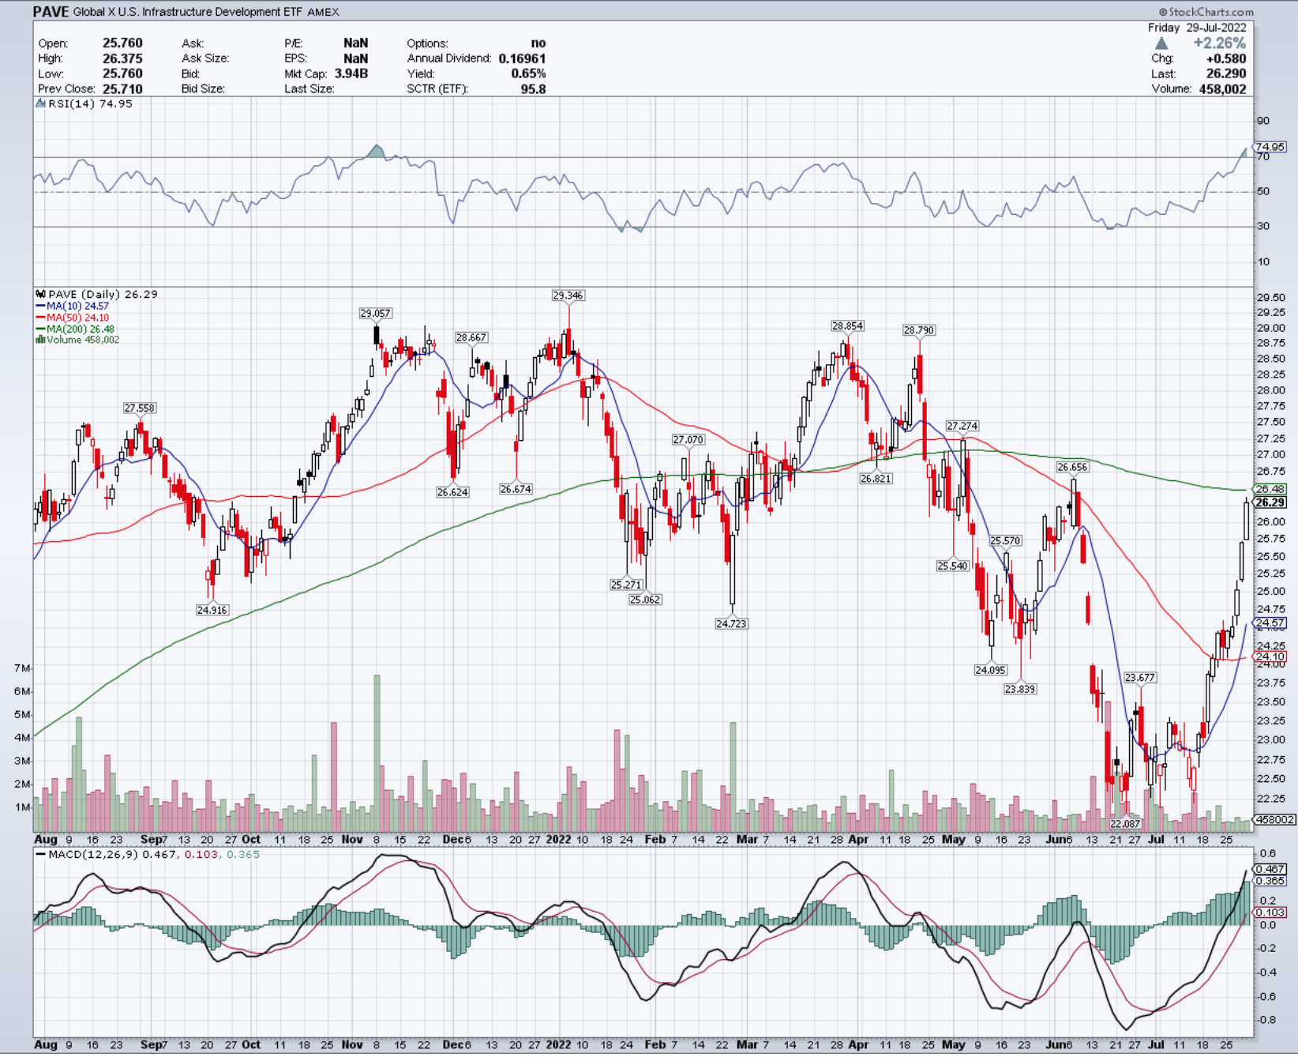Click the PAVE (Daily) 26.29 legend label
The image size is (1298, 1057).
coord(103,294)
